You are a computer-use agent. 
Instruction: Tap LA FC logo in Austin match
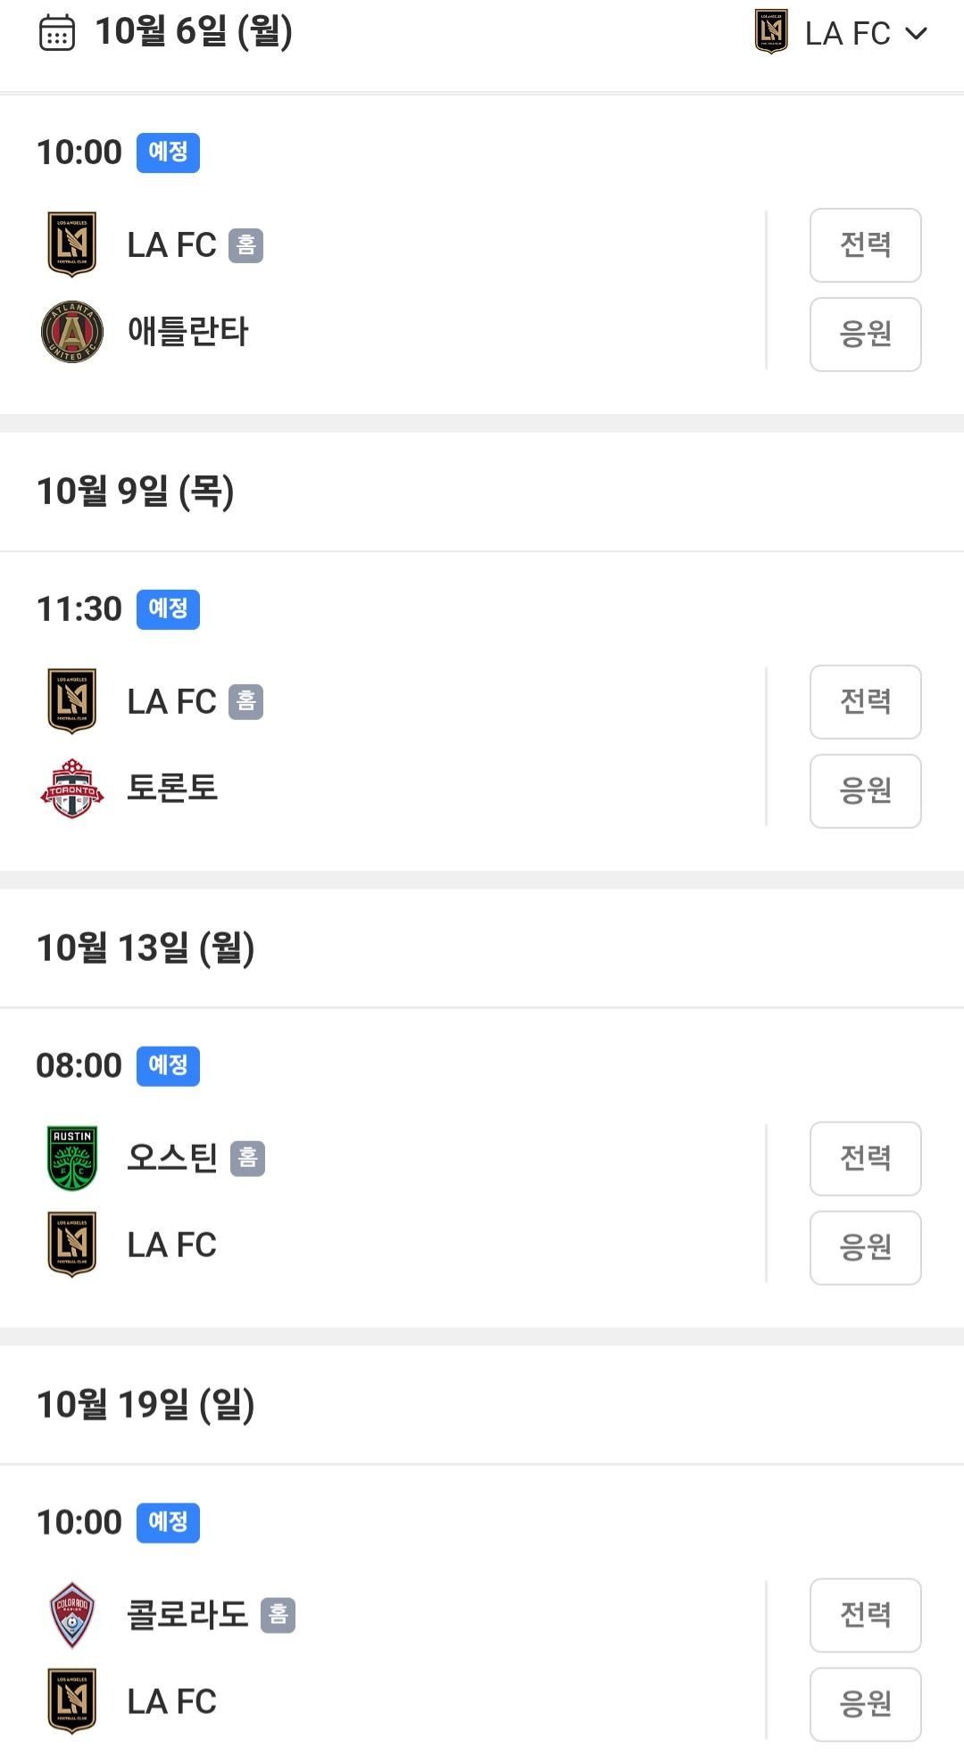[x=72, y=1245]
